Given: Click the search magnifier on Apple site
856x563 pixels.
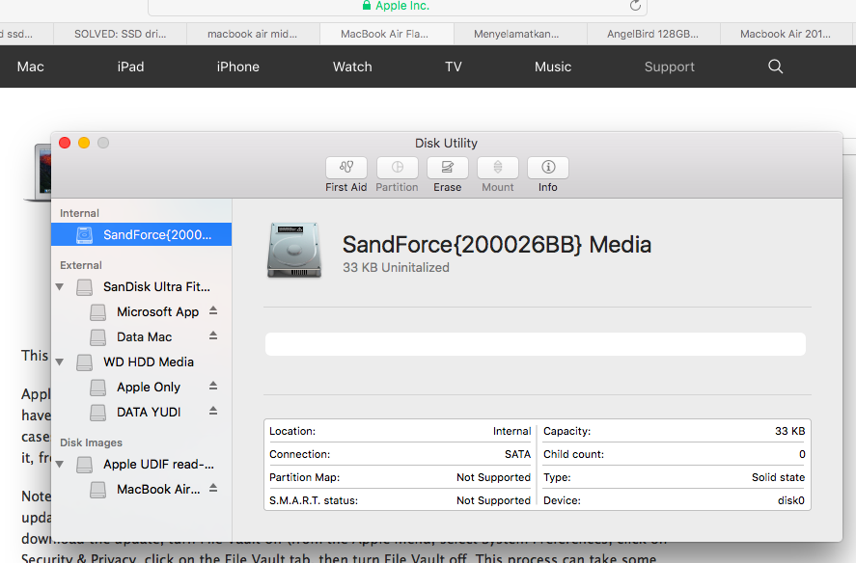Looking at the screenshot, I should tap(775, 67).
